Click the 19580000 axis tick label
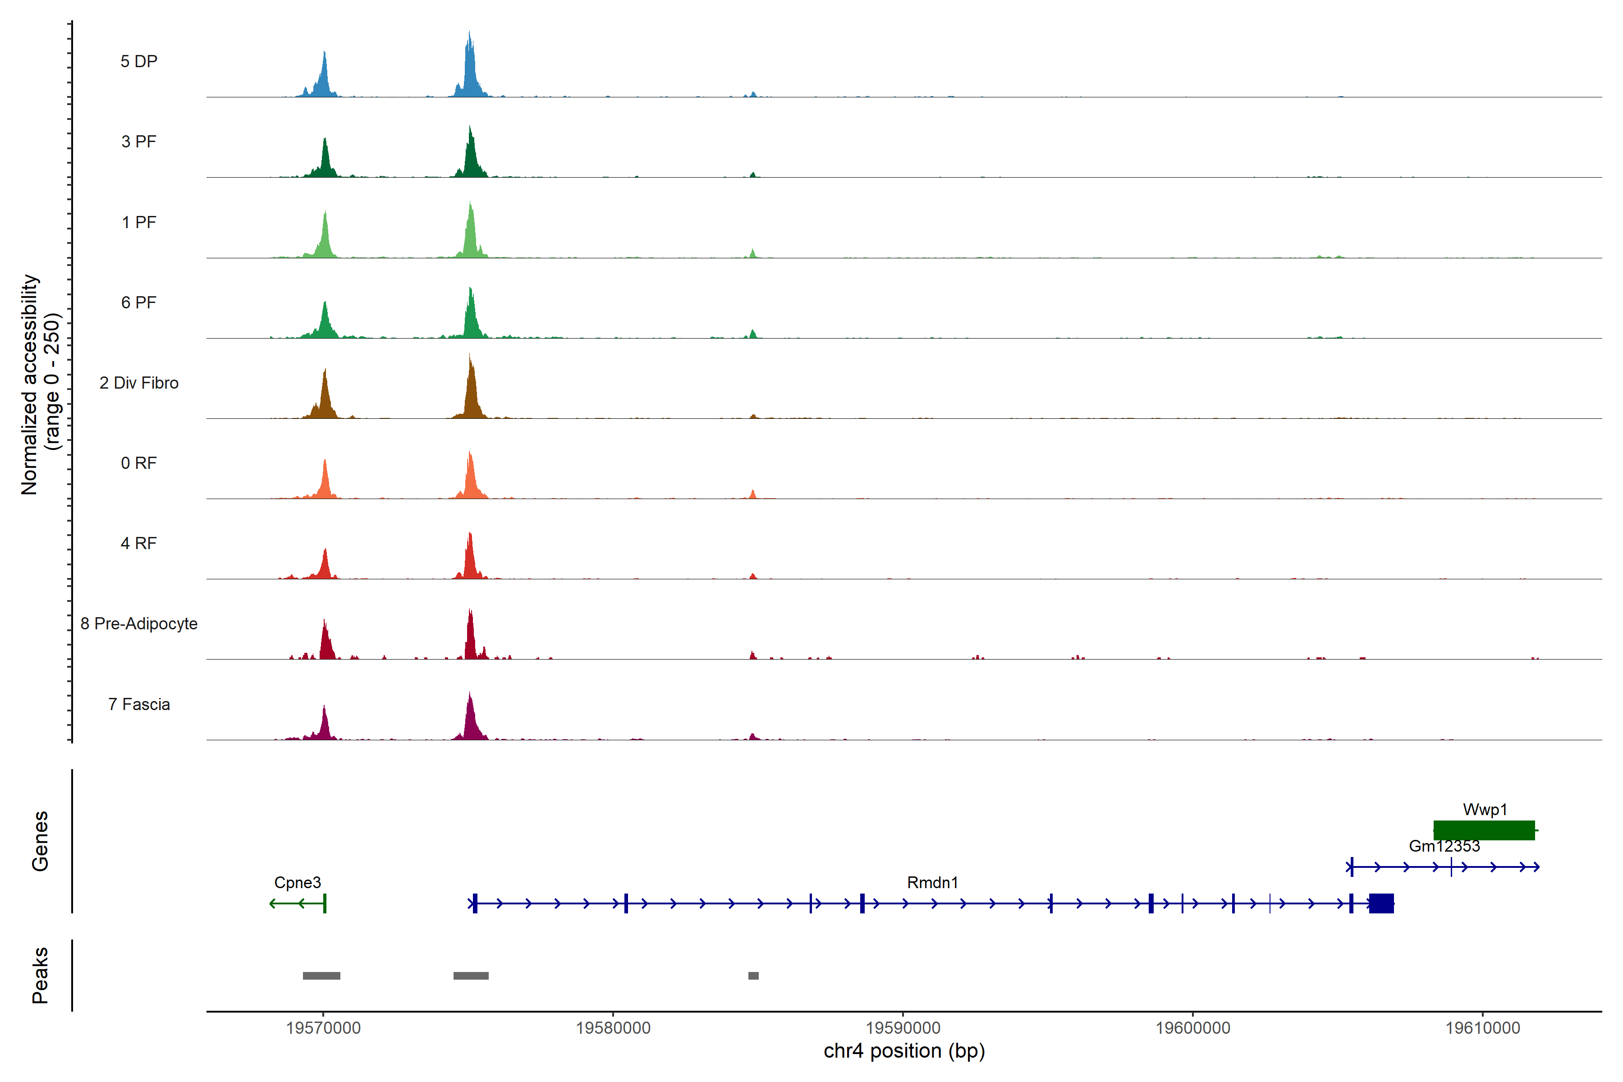This screenshot has height=1082, width=1623. coord(613,1028)
